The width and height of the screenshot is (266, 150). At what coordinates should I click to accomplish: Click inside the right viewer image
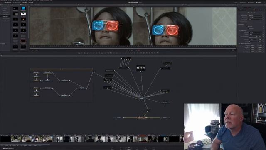185,26
